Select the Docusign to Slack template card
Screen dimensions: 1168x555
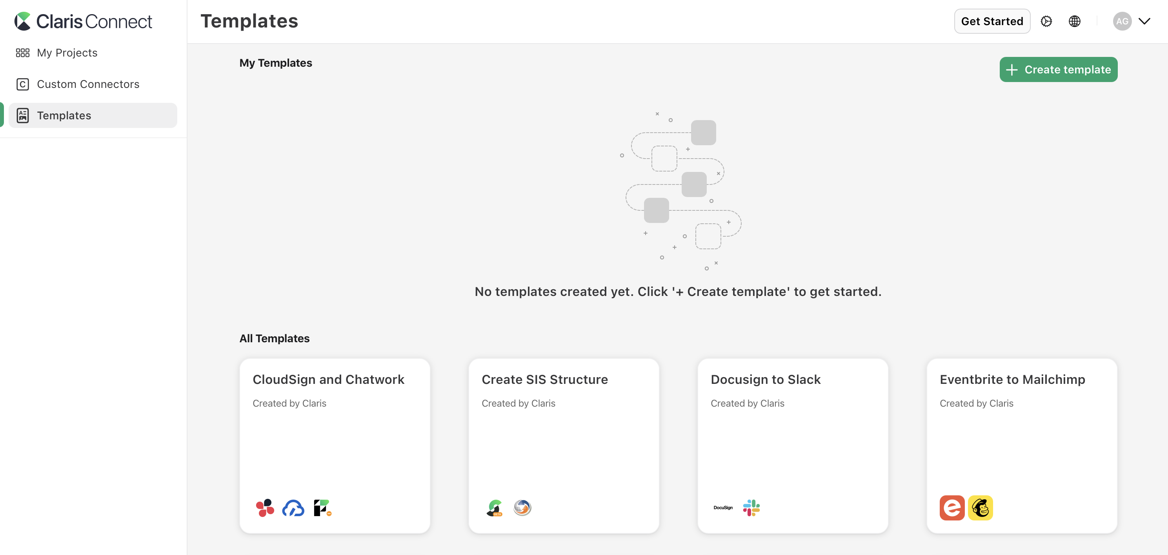(793, 445)
